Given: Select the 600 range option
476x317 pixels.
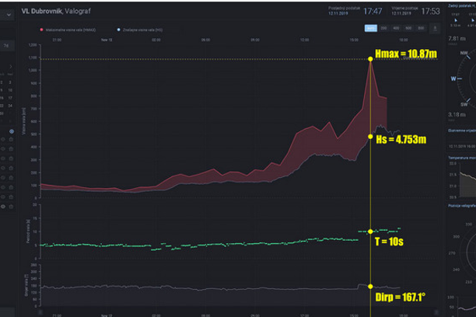Looking at the screenshot, I should 409,28.
